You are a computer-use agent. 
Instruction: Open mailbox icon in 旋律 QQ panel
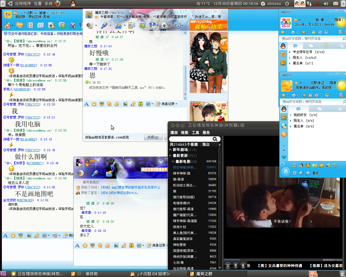(293, 32)
